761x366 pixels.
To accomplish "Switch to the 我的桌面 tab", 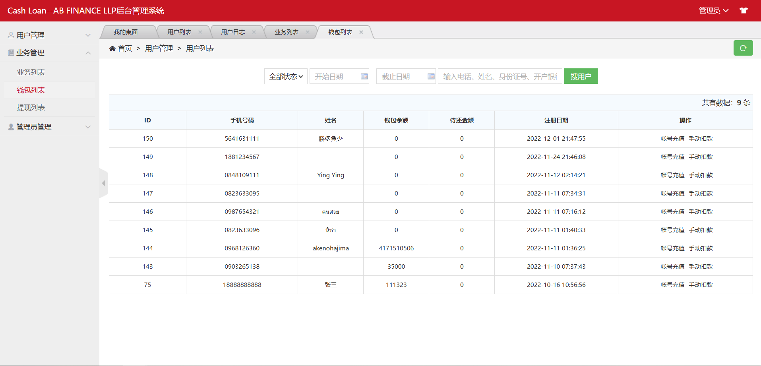I will coord(126,32).
